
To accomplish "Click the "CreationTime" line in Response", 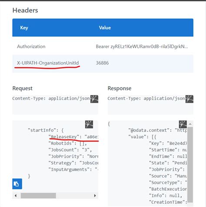I will pyautogui.click(x=168, y=202).
